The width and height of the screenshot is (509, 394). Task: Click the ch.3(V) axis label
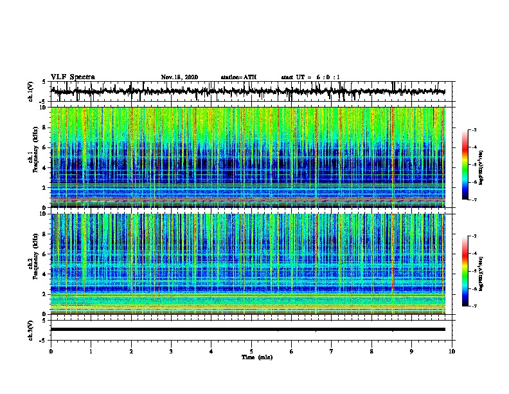pyautogui.click(x=31, y=330)
